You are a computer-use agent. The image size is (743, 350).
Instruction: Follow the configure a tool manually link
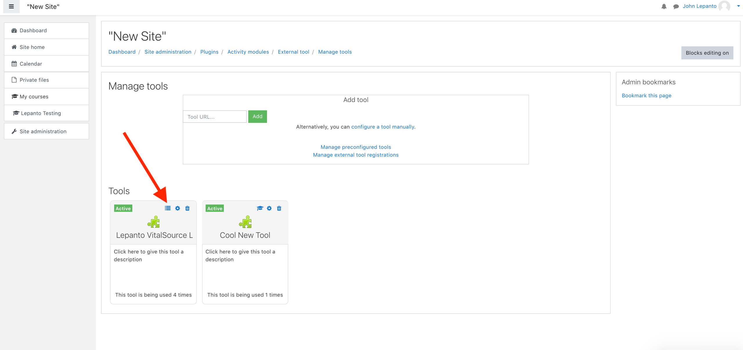[x=383, y=127]
